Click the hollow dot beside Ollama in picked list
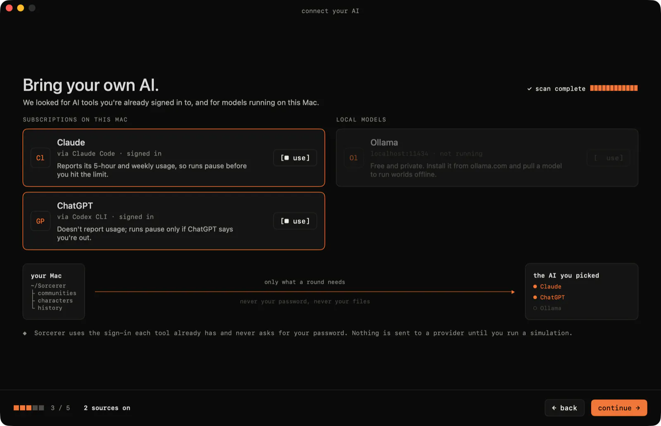The image size is (661, 426). click(535, 308)
